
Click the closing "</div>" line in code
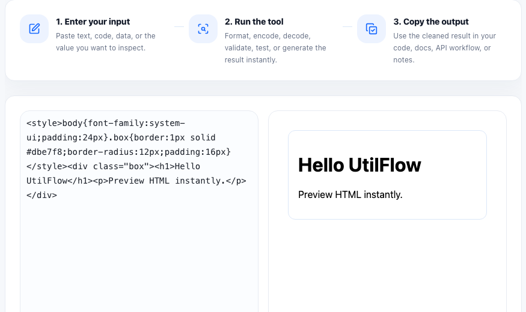point(41,195)
